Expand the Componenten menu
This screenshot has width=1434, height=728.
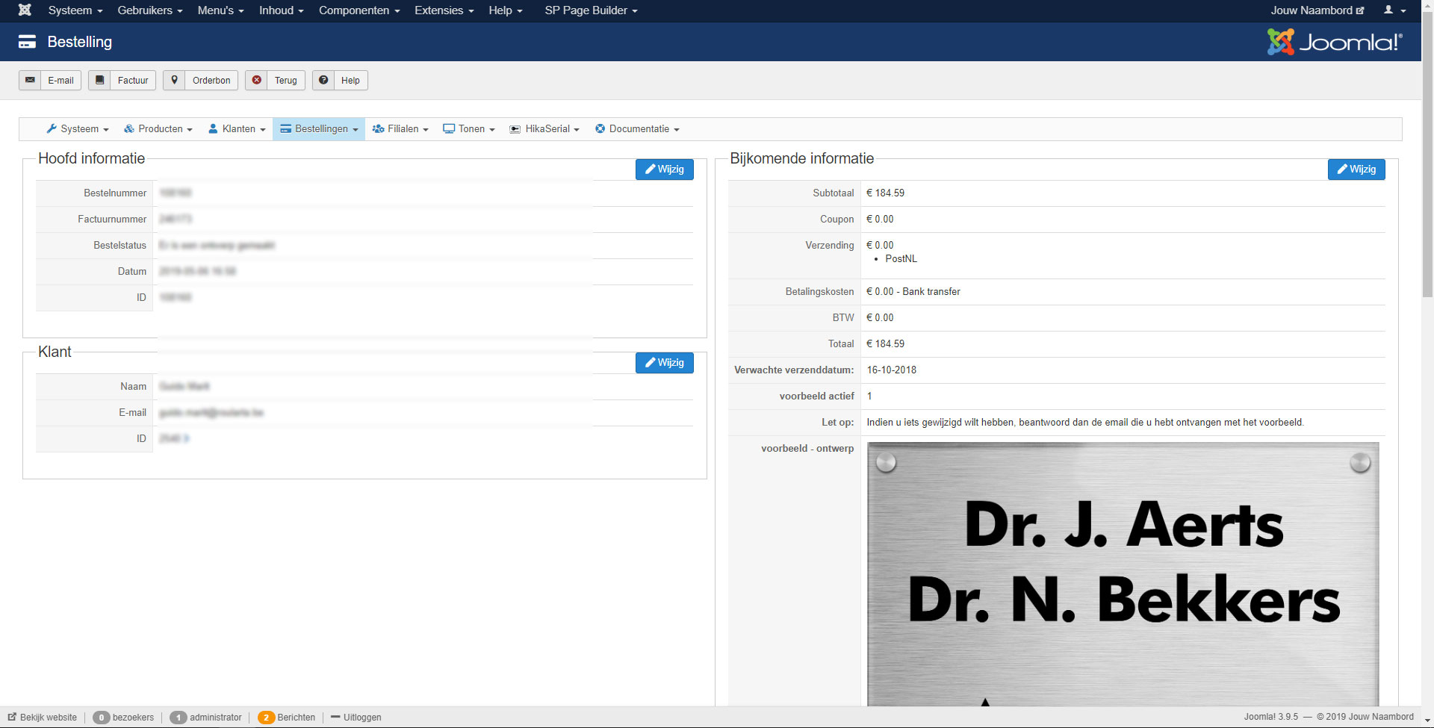(359, 10)
